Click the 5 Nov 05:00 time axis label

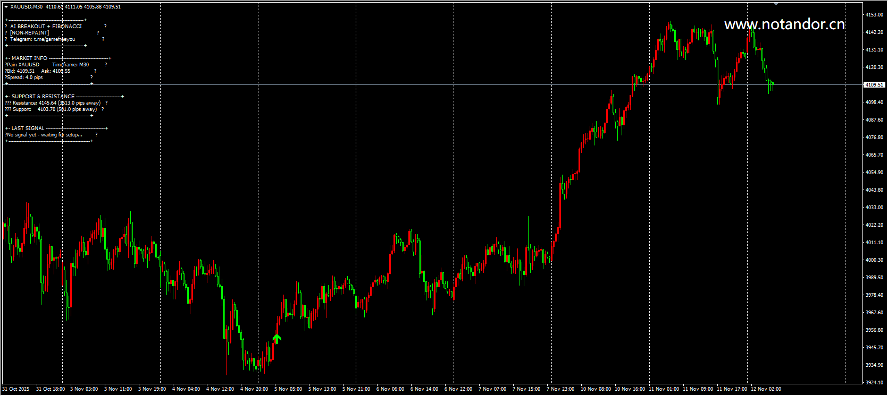coord(288,389)
